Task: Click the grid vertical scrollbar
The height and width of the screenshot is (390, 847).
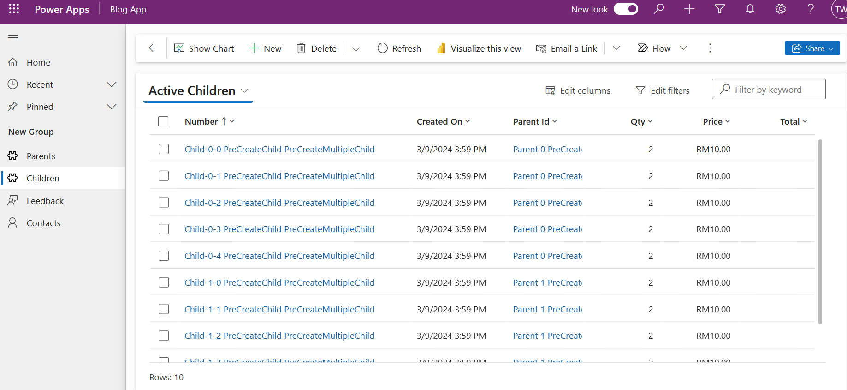Action: pos(820,232)
